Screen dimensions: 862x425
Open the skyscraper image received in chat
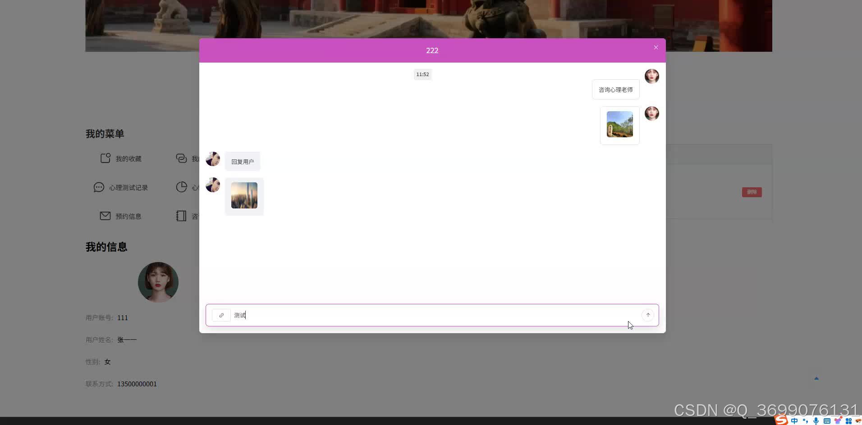point(244,195)
